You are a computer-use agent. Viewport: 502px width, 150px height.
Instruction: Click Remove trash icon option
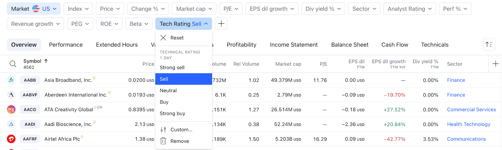pos(163,141)
